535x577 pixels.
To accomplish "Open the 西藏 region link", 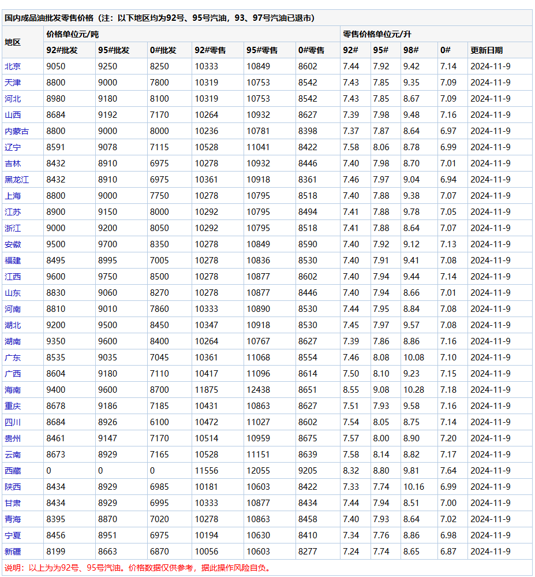I will [13, 471].
